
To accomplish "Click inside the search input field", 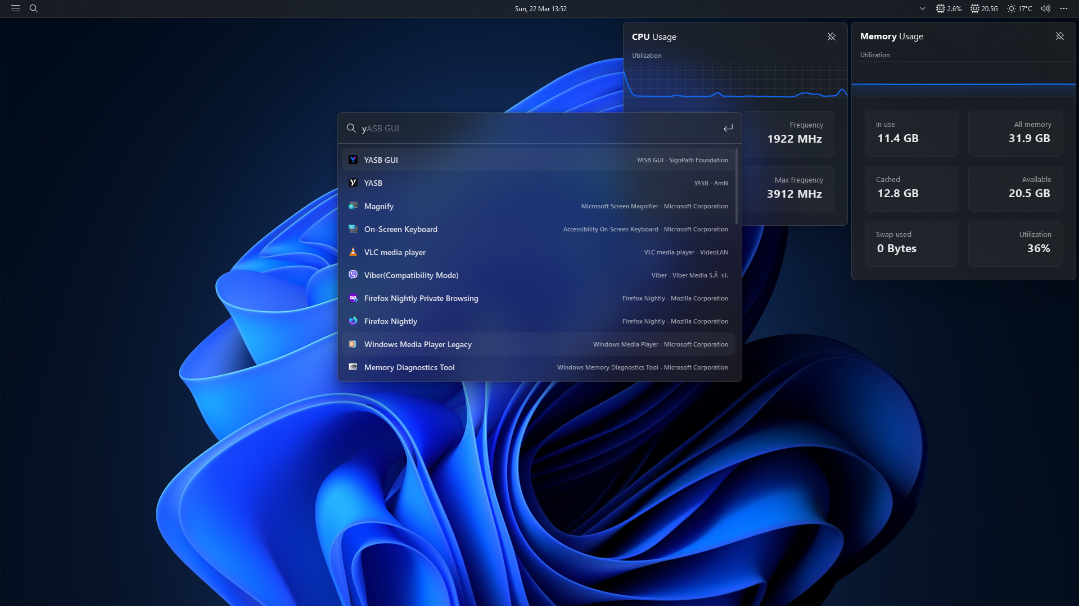I will point(506,128).
